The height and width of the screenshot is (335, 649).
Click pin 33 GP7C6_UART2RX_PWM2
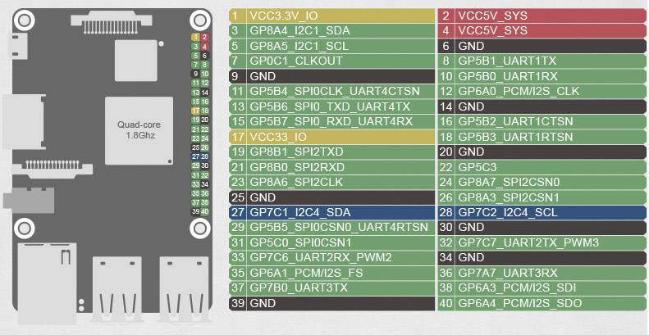tap(331, 257)
